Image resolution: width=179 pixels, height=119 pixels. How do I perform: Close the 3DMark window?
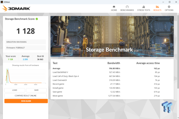(176, 2)
